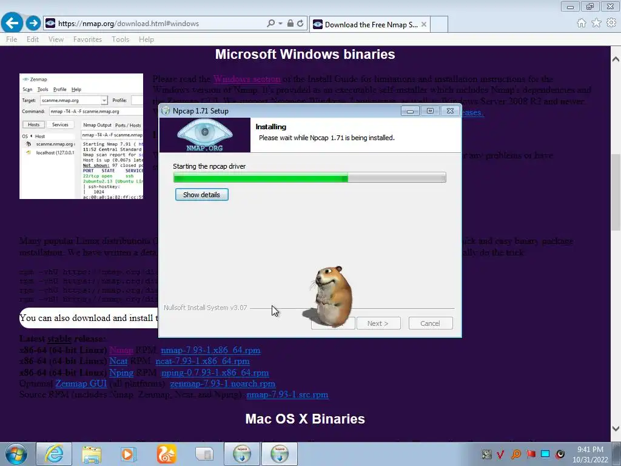The height and width of the screenshot is (466, 621).
Task: Click the Npcap installation progress bar
Action: pos(310,177)
